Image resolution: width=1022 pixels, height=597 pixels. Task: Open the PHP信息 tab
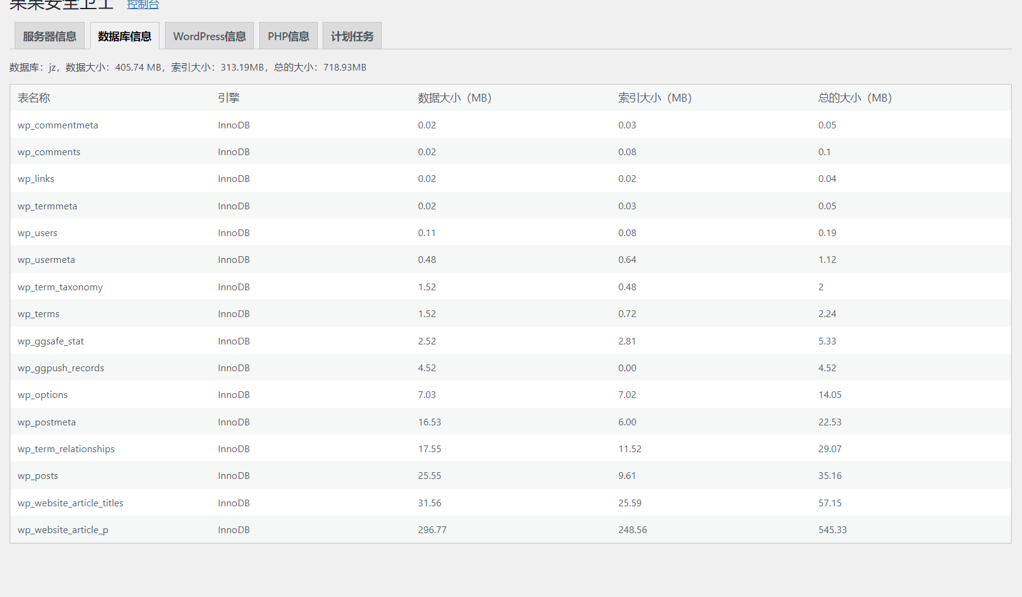tap(289, 36)
